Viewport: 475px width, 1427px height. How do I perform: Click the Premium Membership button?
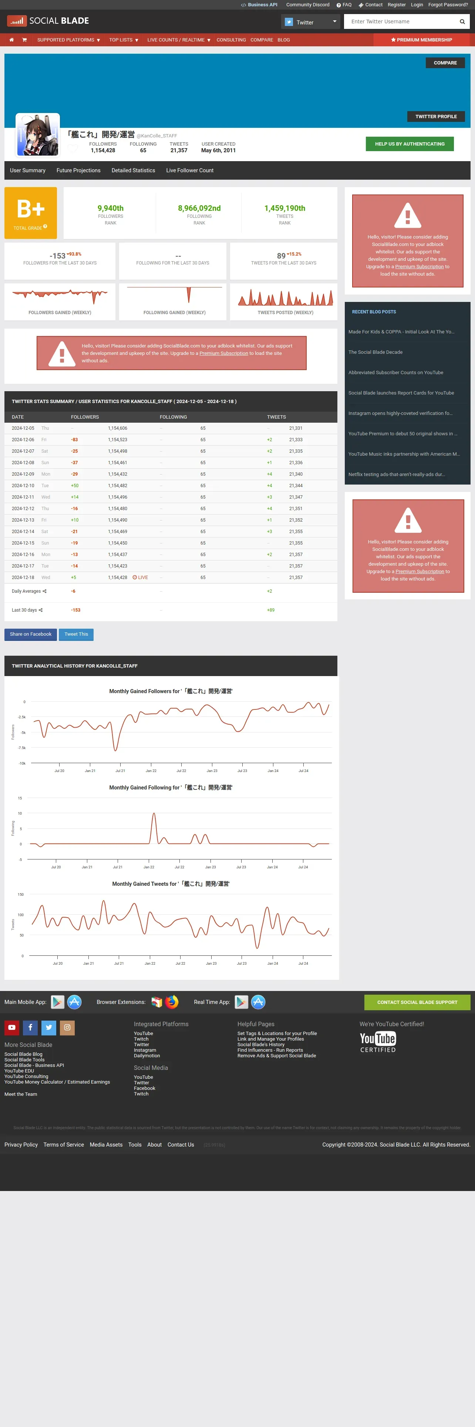click(421, 40)
